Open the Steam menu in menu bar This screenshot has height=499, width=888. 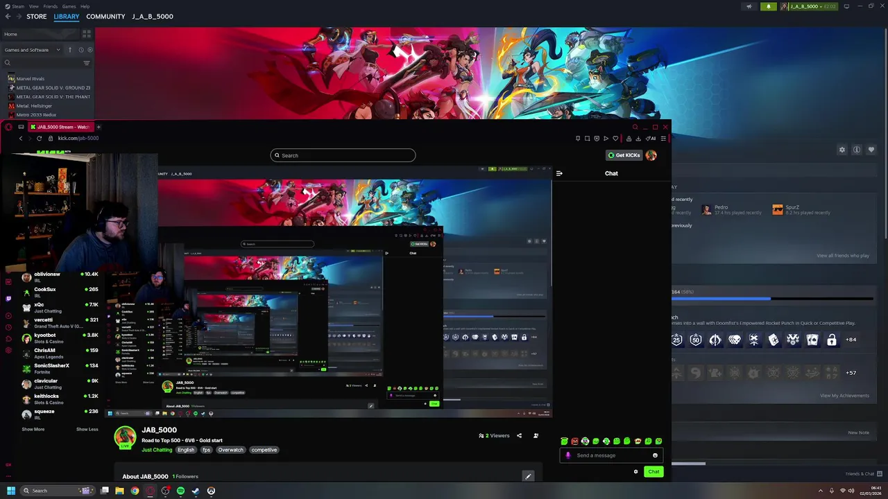click(15, 6)
